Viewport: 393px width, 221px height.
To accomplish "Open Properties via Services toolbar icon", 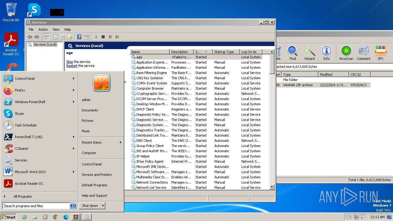I will pyautogui.click(x=56, y=37).
